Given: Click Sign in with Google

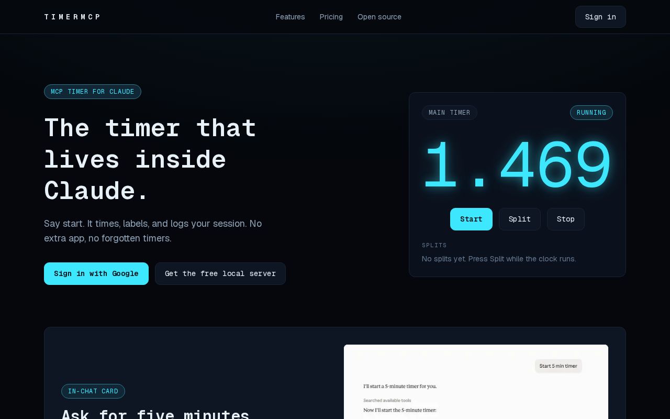Looking at the screenshot, I should 96,273.
